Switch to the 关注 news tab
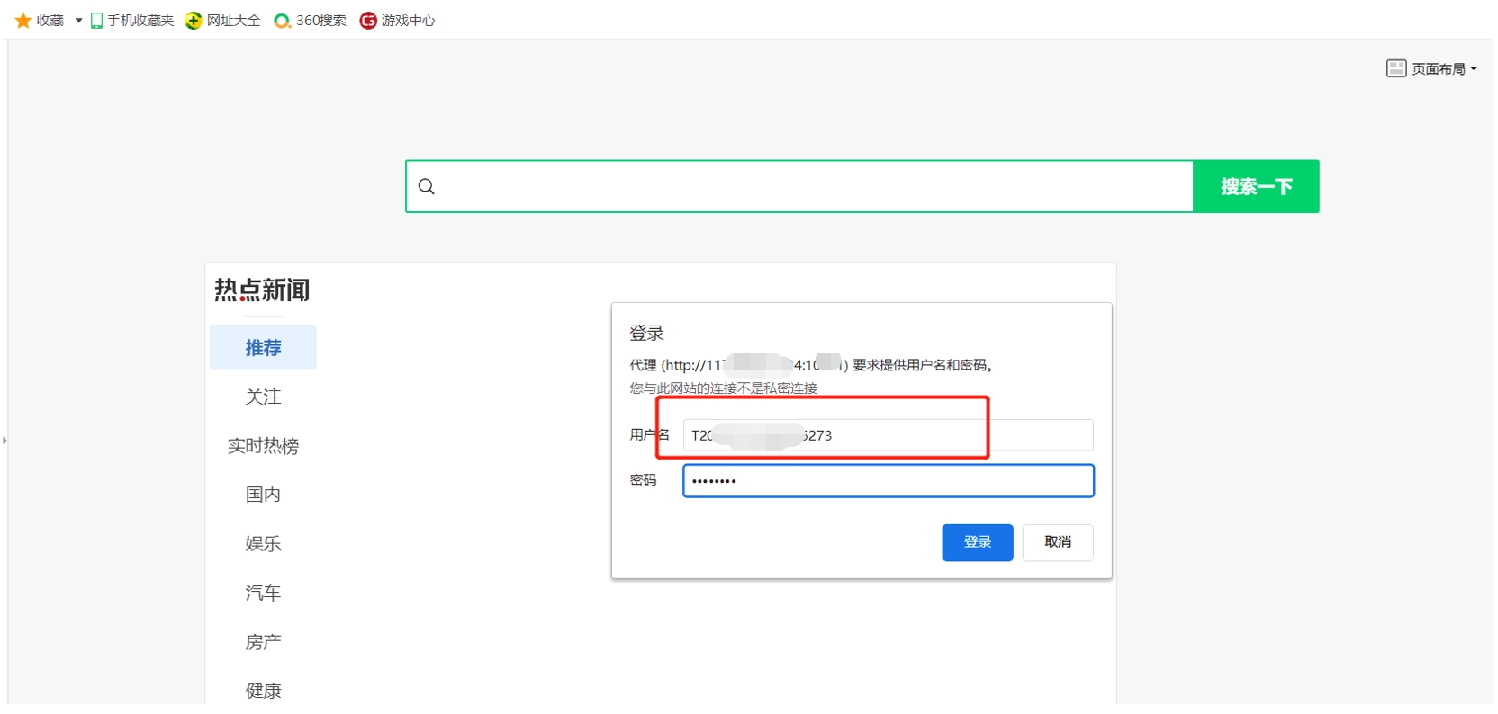 [x=263, y=397]
